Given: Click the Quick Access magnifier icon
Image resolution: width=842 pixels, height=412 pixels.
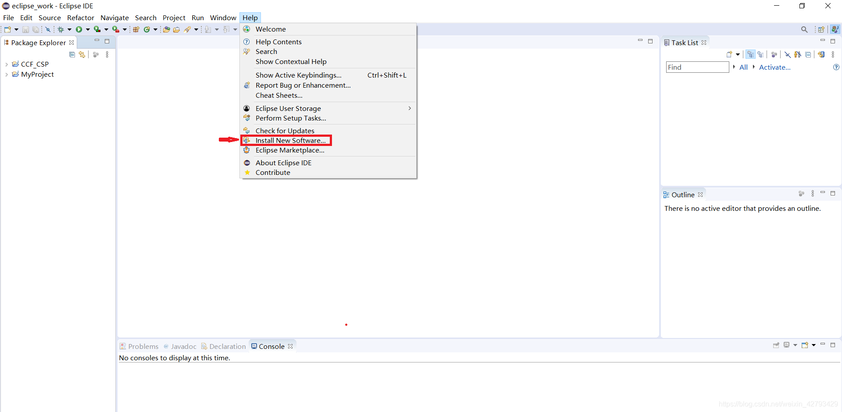Looking at the screenshot, I should pyautogui.click(x=804, y=29).
